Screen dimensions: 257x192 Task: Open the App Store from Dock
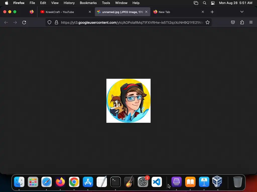[x=88, y=182]
